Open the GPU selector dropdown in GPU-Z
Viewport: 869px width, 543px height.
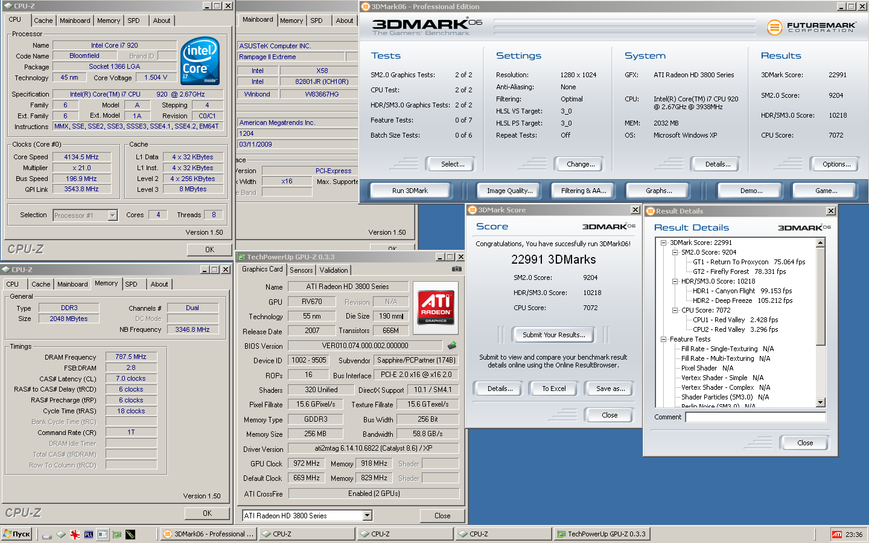(x=367, y=515)
